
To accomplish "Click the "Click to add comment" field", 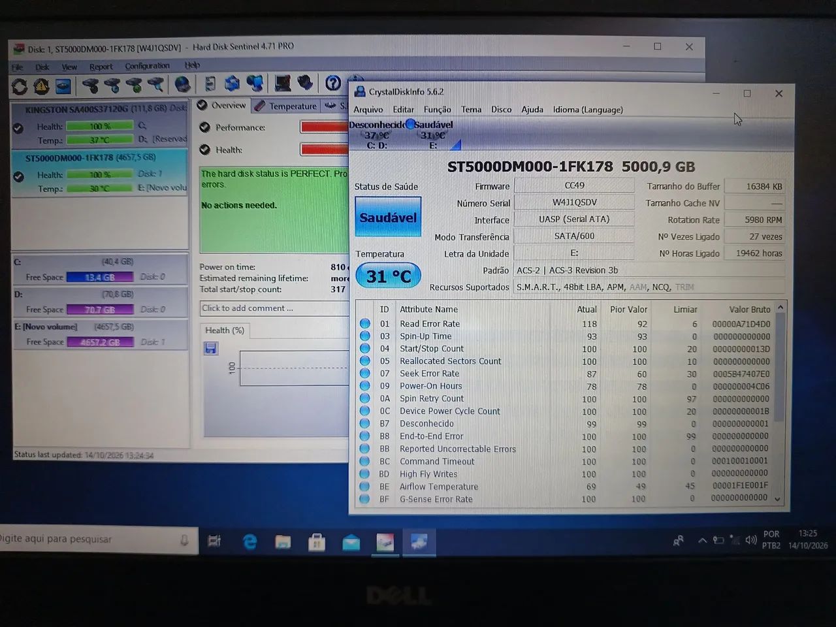I will click(274, 308).
